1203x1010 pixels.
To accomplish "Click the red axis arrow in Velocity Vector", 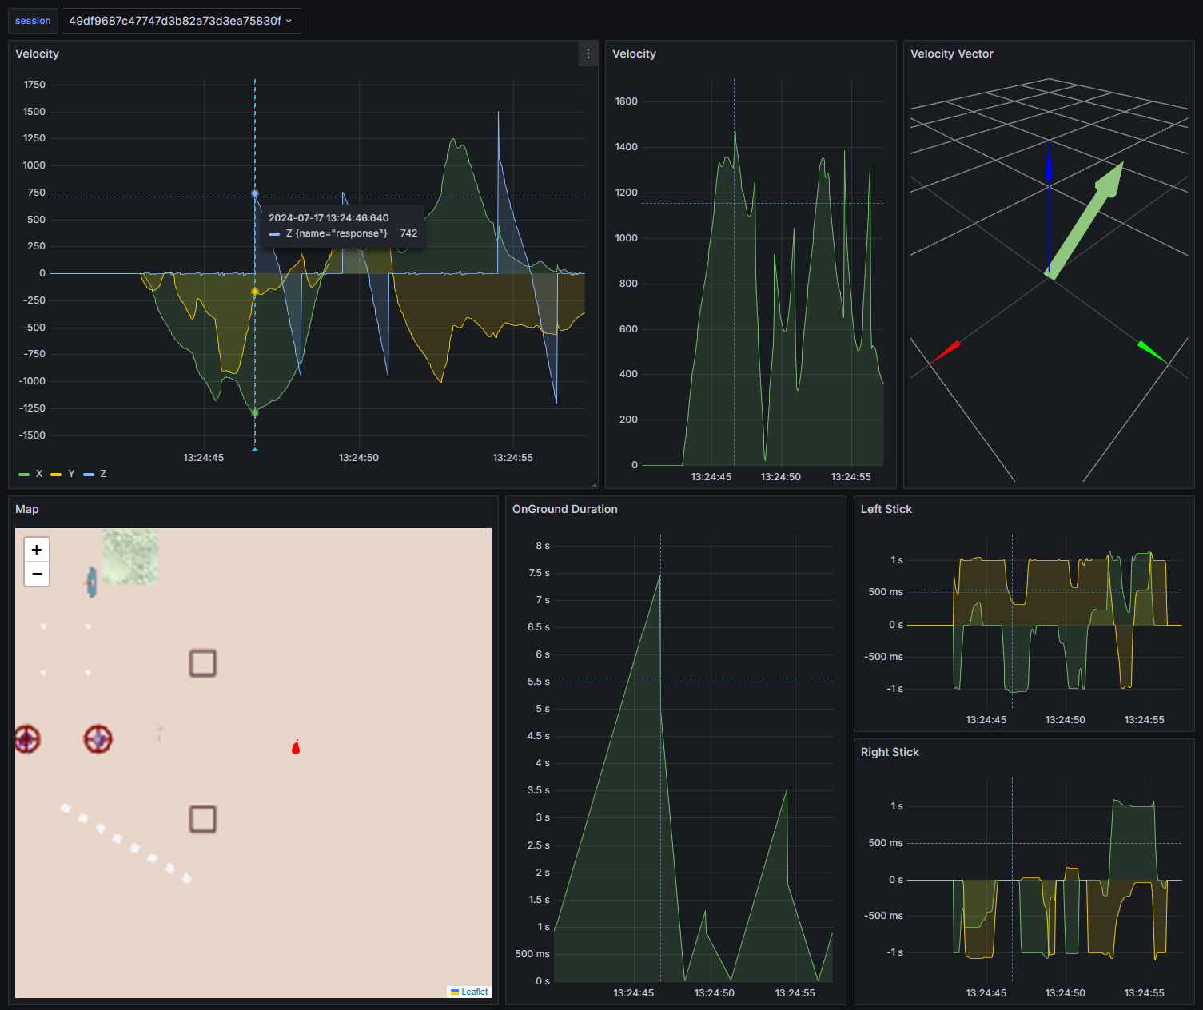I will click(x=946, y=352).
